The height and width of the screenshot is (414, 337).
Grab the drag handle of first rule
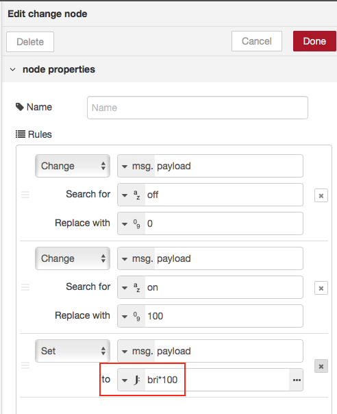(x=25, y=195)
